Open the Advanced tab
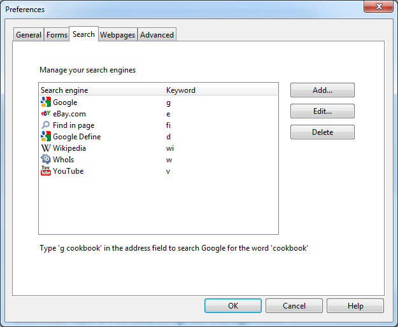The height and width of the screenshot is (327, 398). (157, 35)
